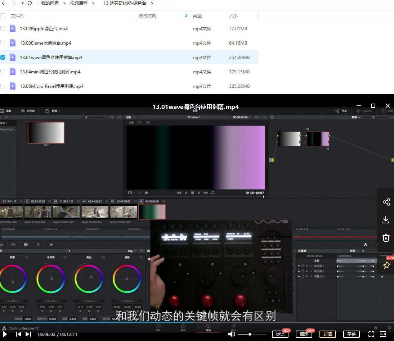Adjust the volume slider in the player
This screenshot has height=341, width=394.
tap(250, 334)
